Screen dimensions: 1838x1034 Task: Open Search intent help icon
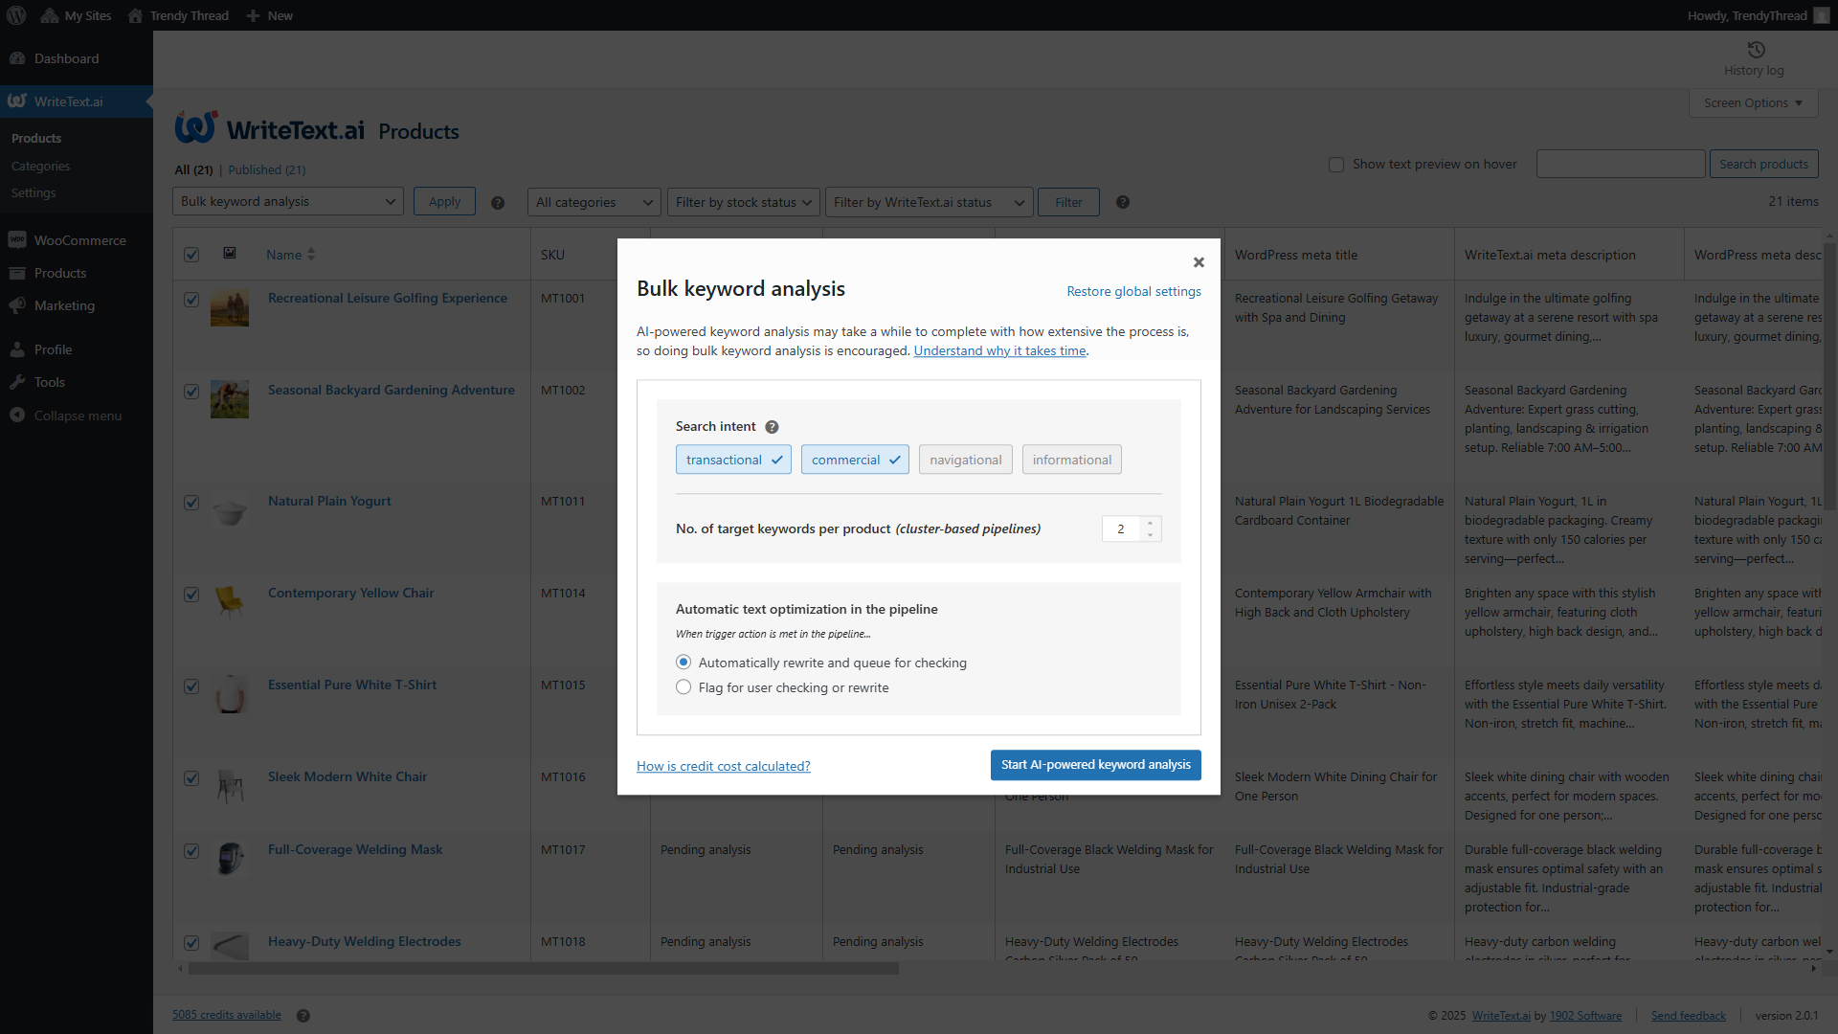[772, 427]
